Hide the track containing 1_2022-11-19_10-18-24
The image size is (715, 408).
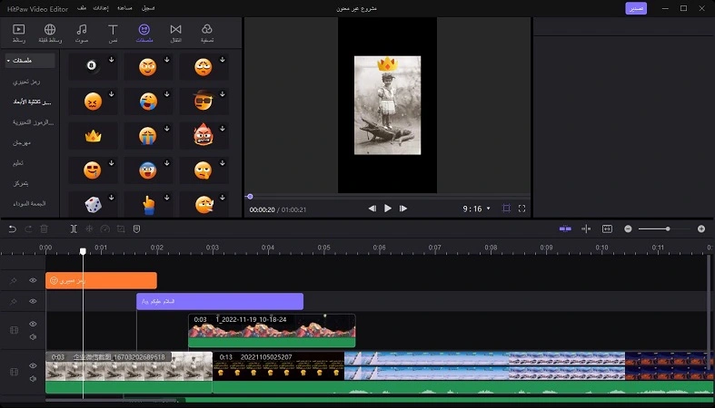(33, 324)
